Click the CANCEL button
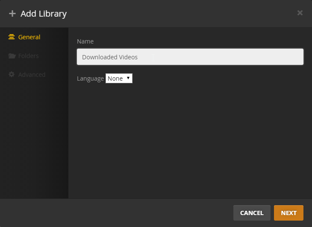The height and width of the screenshot is (227, 312). pos(252,213)
